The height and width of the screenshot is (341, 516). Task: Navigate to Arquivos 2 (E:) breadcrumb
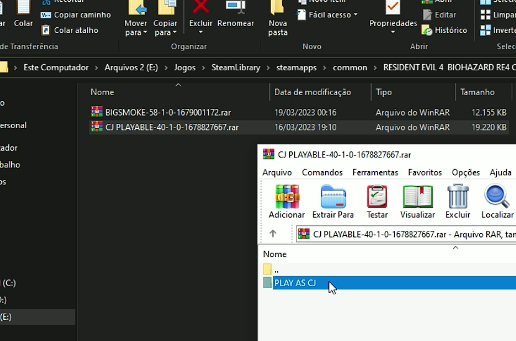pyautogui.click(x=131, y=68)
